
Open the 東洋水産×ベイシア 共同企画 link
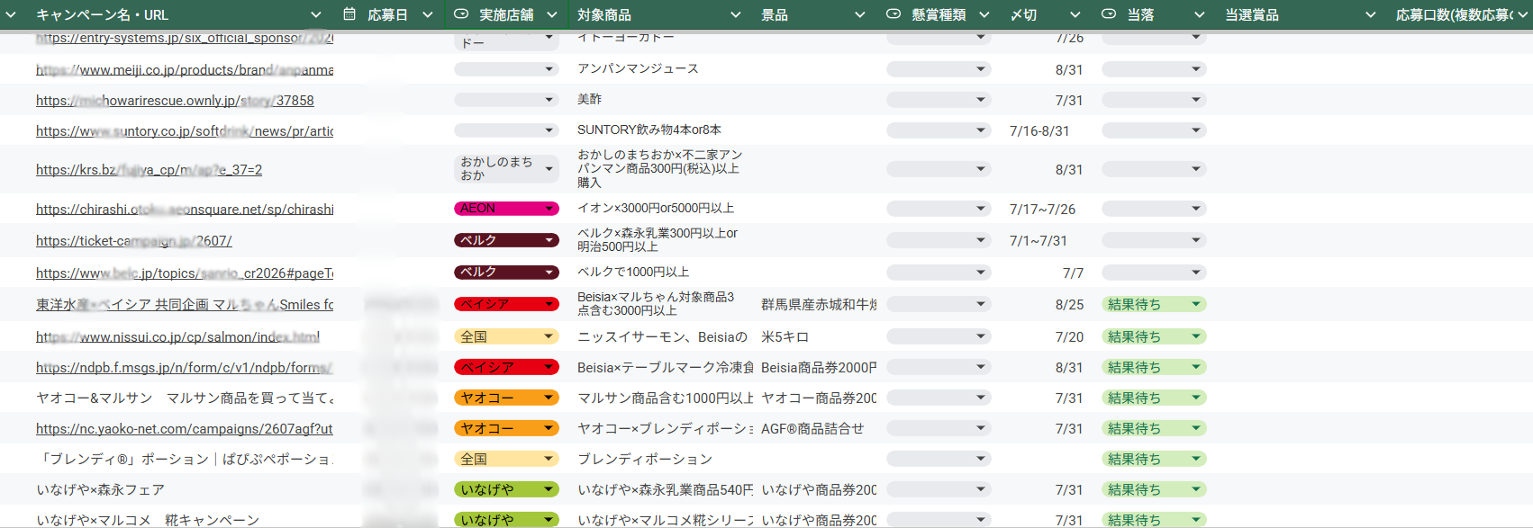click(x=185, y=305)
